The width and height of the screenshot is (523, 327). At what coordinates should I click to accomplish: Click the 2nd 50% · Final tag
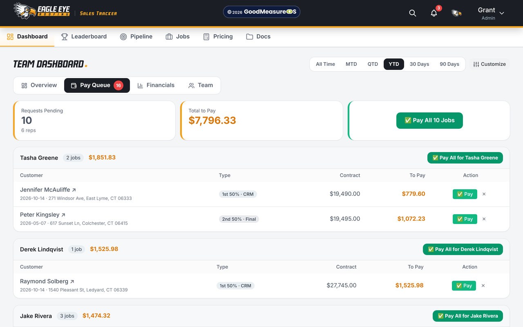[239, 219]
